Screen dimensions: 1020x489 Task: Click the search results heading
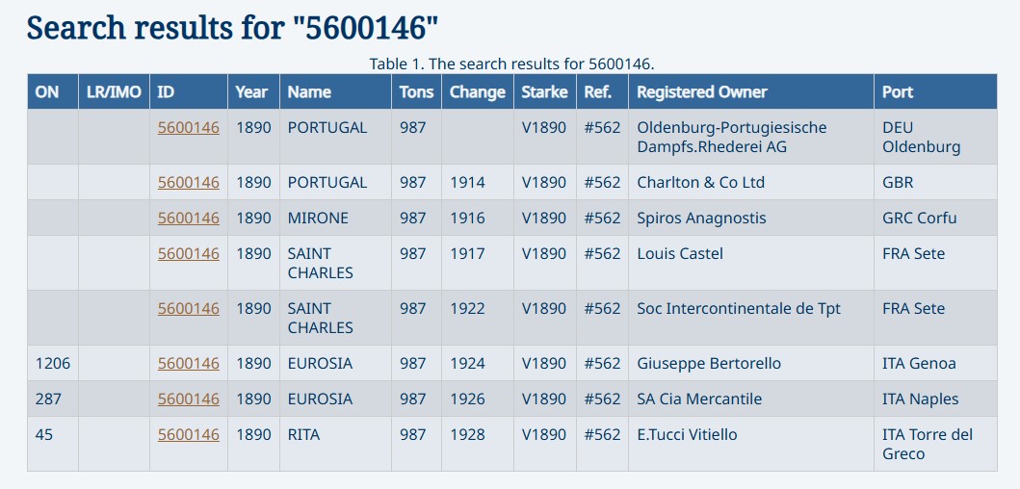click(x=233, y=28)
